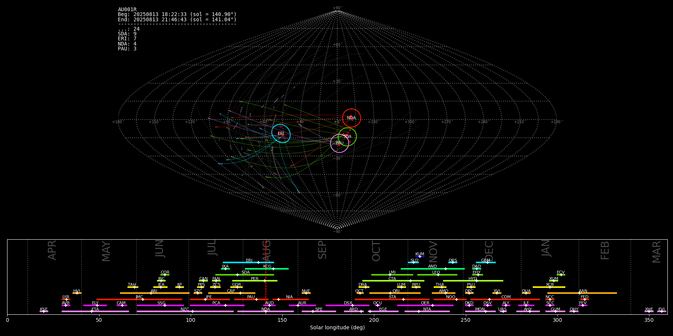Click the NZC shower bar label on timeline
Screen dimensions: 673x336
(185, 309)
